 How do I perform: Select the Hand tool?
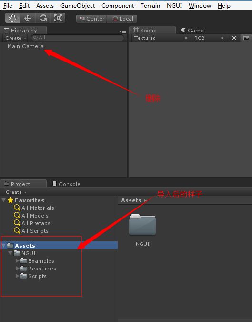tap(12, 18)
